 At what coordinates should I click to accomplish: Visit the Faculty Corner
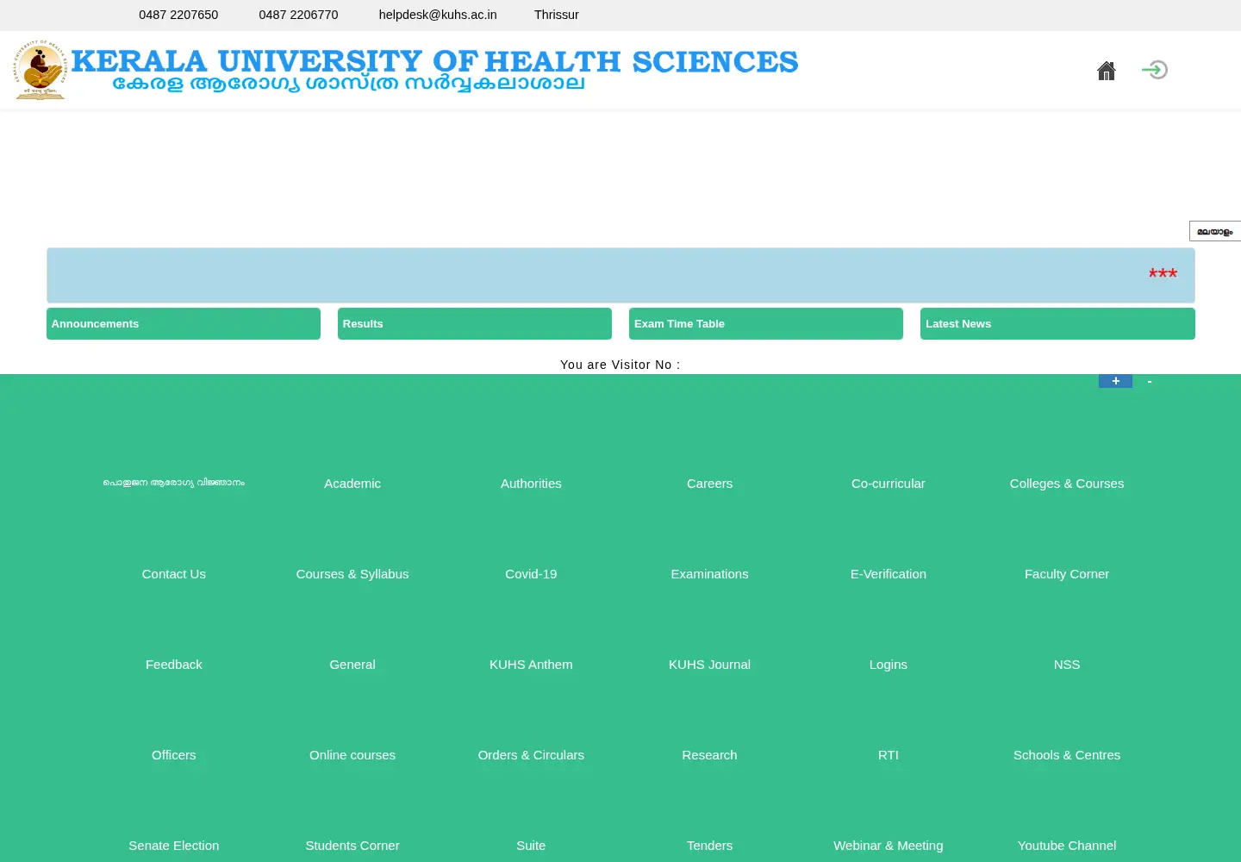coord(1067,574)
